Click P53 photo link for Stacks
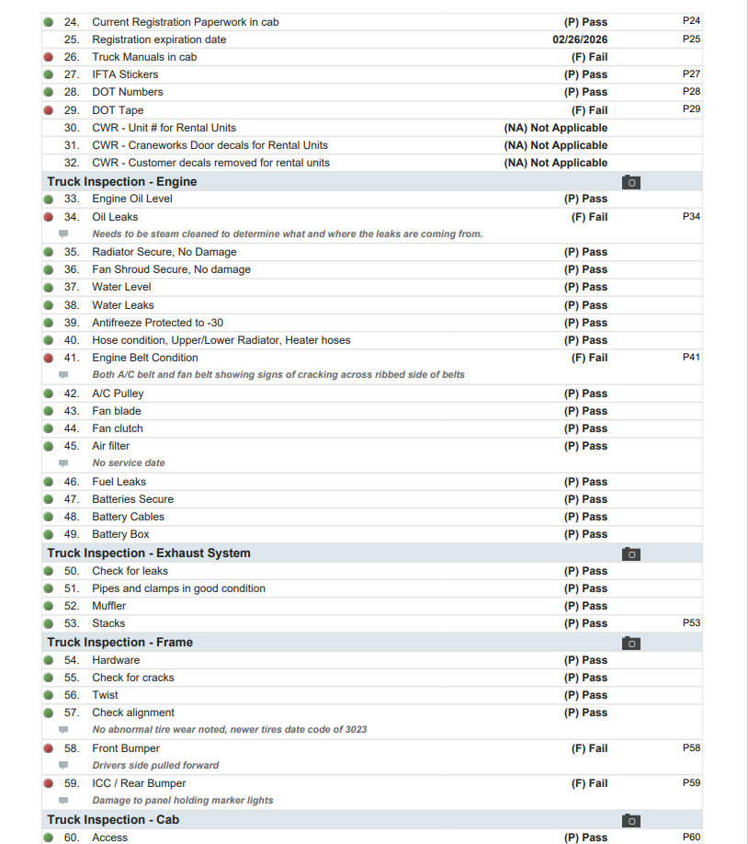The height and width of the screenshot is (844, 748). tap(691, 623)
